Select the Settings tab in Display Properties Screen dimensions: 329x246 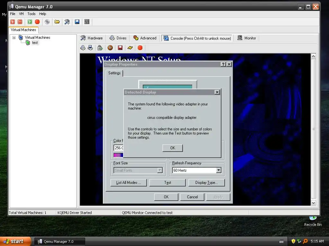(114, 73)
